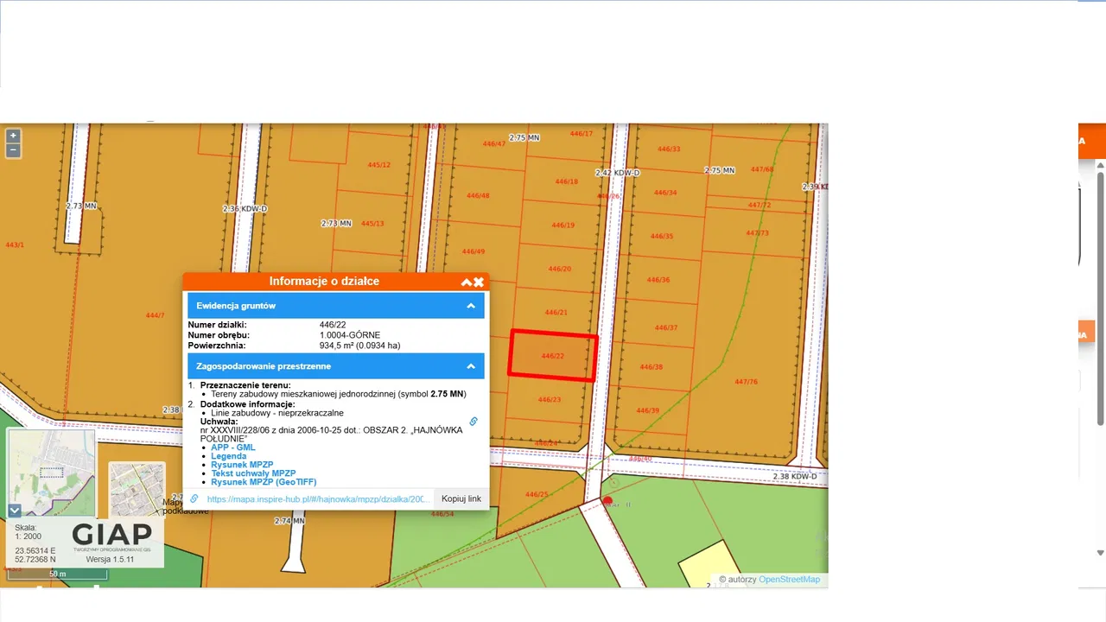This screenshot has width=1106, height=622.
Task: Click the basemap thumbnail (Mapy podkładowe)
Action: pyautogui.click(x=137, y=489)
